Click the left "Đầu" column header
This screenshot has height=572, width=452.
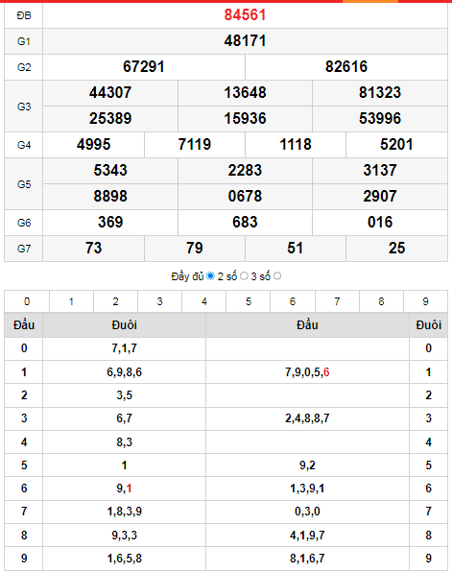24,324
